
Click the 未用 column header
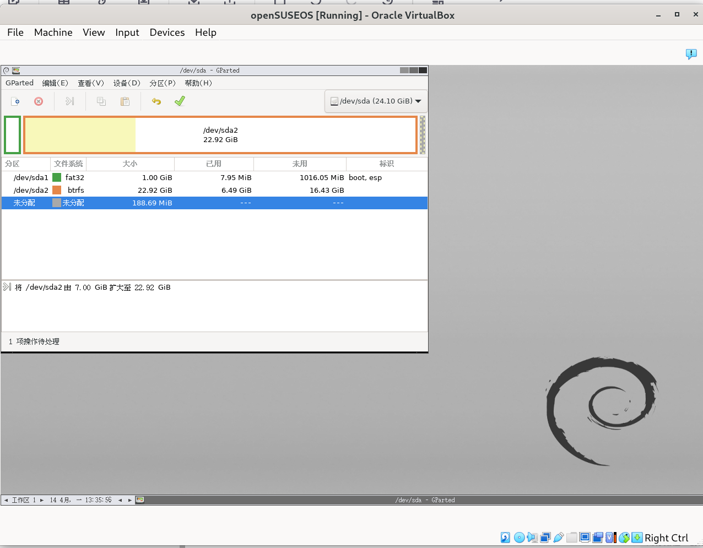point(300,164)
